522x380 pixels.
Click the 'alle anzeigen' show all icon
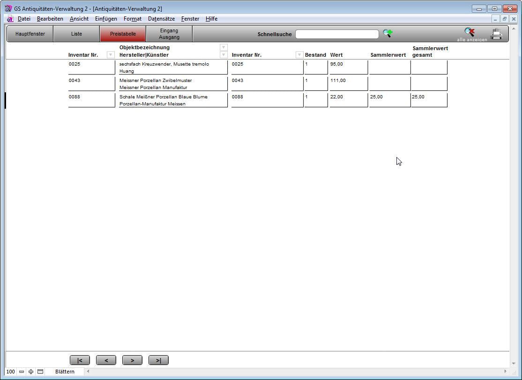click(470, 32)
